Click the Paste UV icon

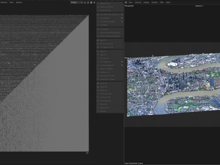point(98,87)
